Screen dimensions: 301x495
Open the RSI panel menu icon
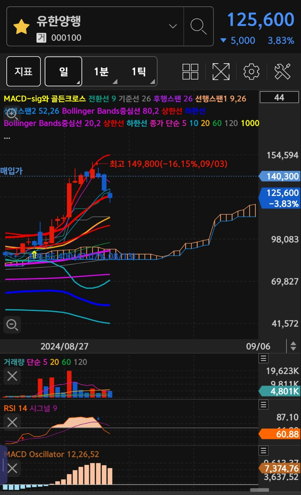[x=264, y=405]
